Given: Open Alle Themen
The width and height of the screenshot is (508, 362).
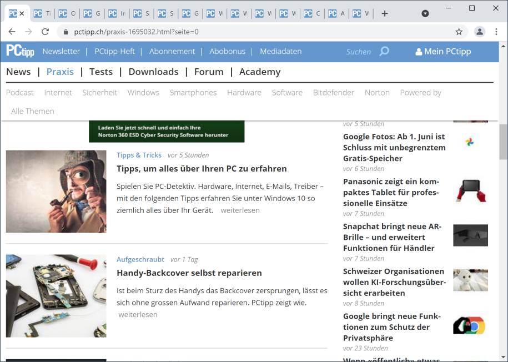Looking at the screenshot, I should (x=33, y=111).
